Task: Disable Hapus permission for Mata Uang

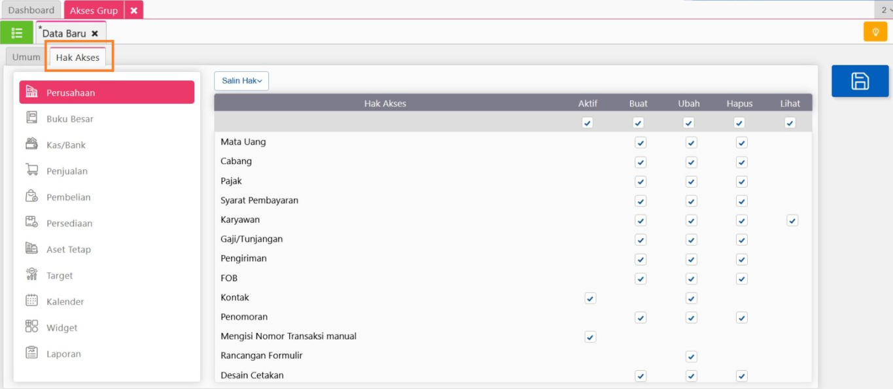Action: click(x=741, y=143)
